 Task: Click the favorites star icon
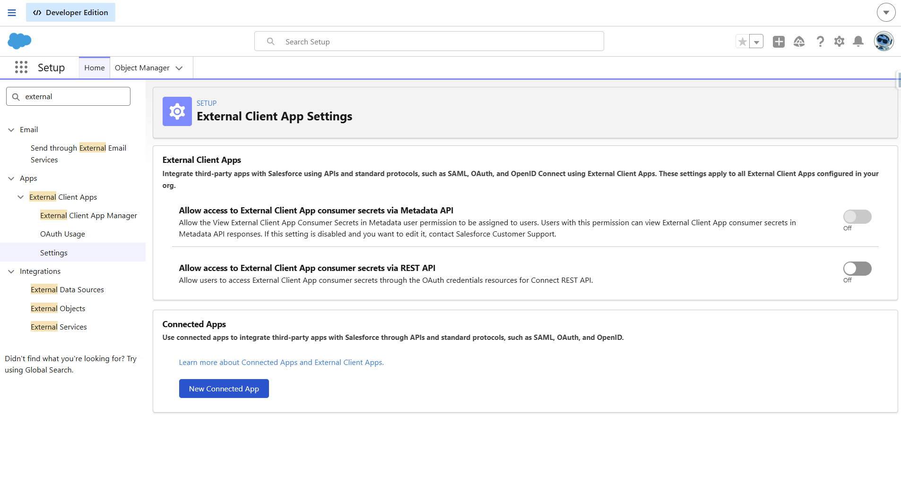pos(743,42)
